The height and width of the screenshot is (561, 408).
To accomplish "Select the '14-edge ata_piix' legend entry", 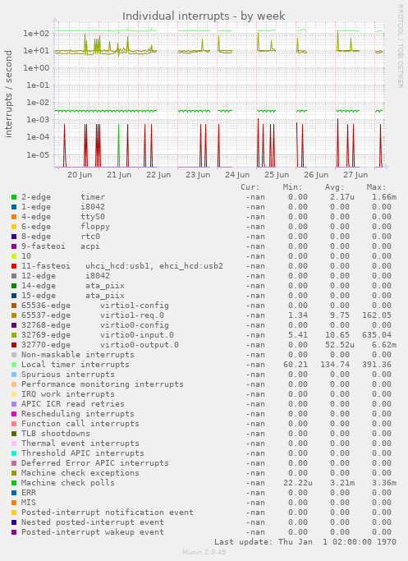I will click(x=73, y=286).
